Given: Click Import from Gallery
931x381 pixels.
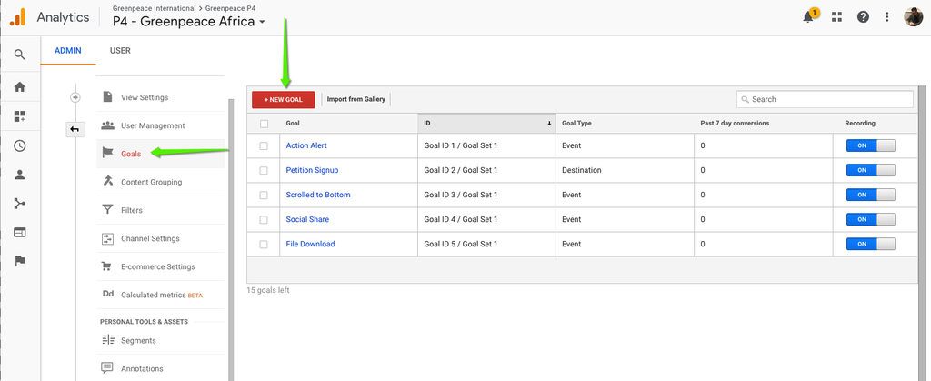Looking at the screenshot, I should pos(356,99).
